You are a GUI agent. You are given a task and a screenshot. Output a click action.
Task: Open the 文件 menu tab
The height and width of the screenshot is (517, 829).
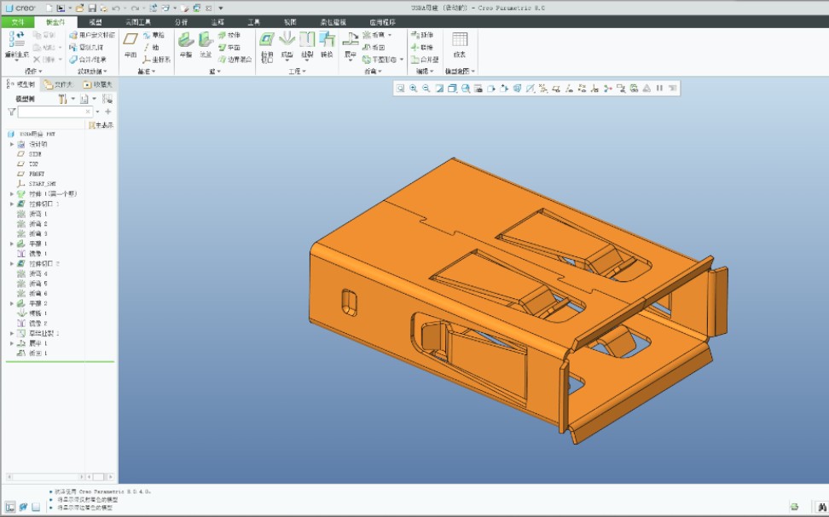[18, 21]
